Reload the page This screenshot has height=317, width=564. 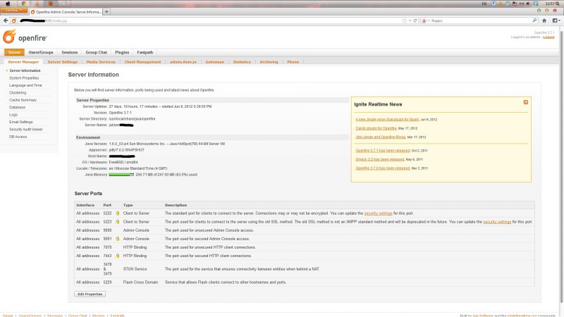pos(415,21)
